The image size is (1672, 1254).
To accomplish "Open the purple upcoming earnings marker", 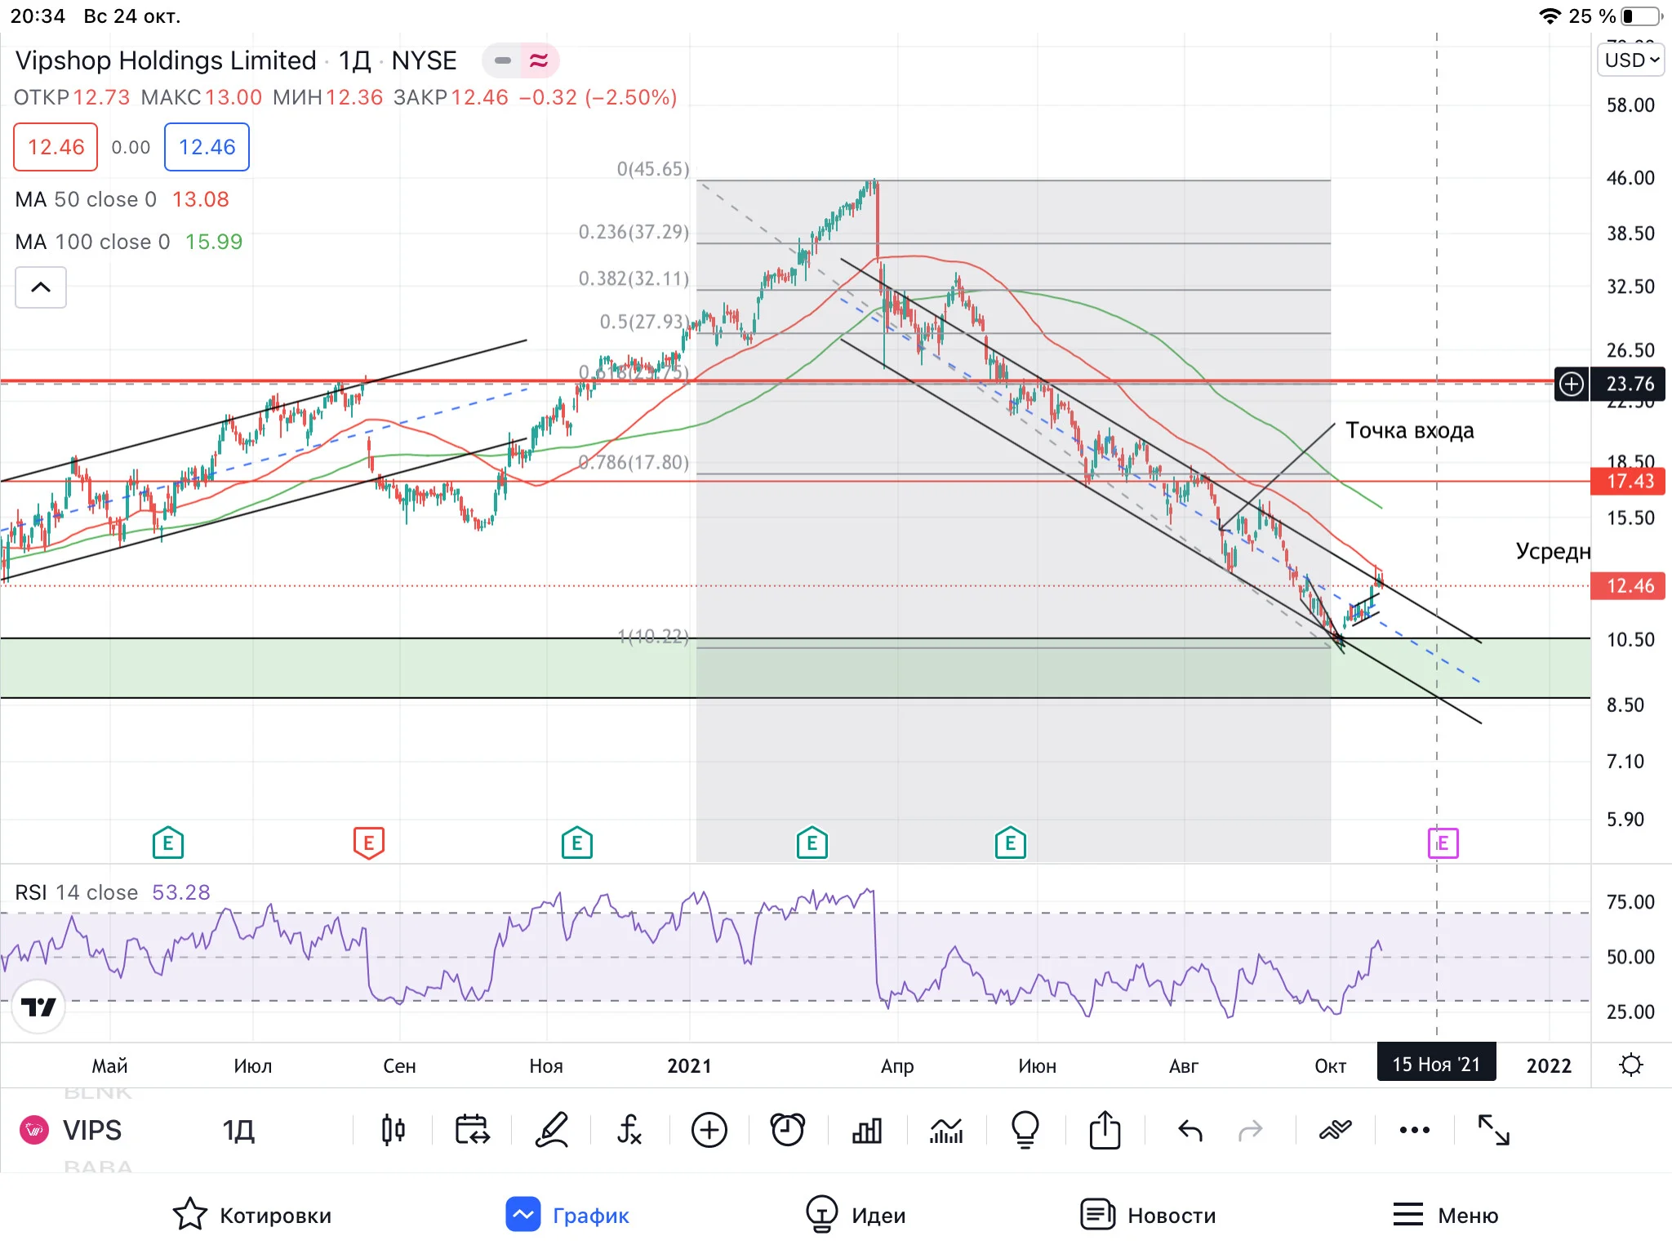I will (1443, 843).
